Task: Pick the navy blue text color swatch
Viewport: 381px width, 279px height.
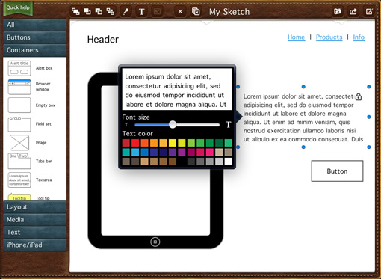Action: 163,152
